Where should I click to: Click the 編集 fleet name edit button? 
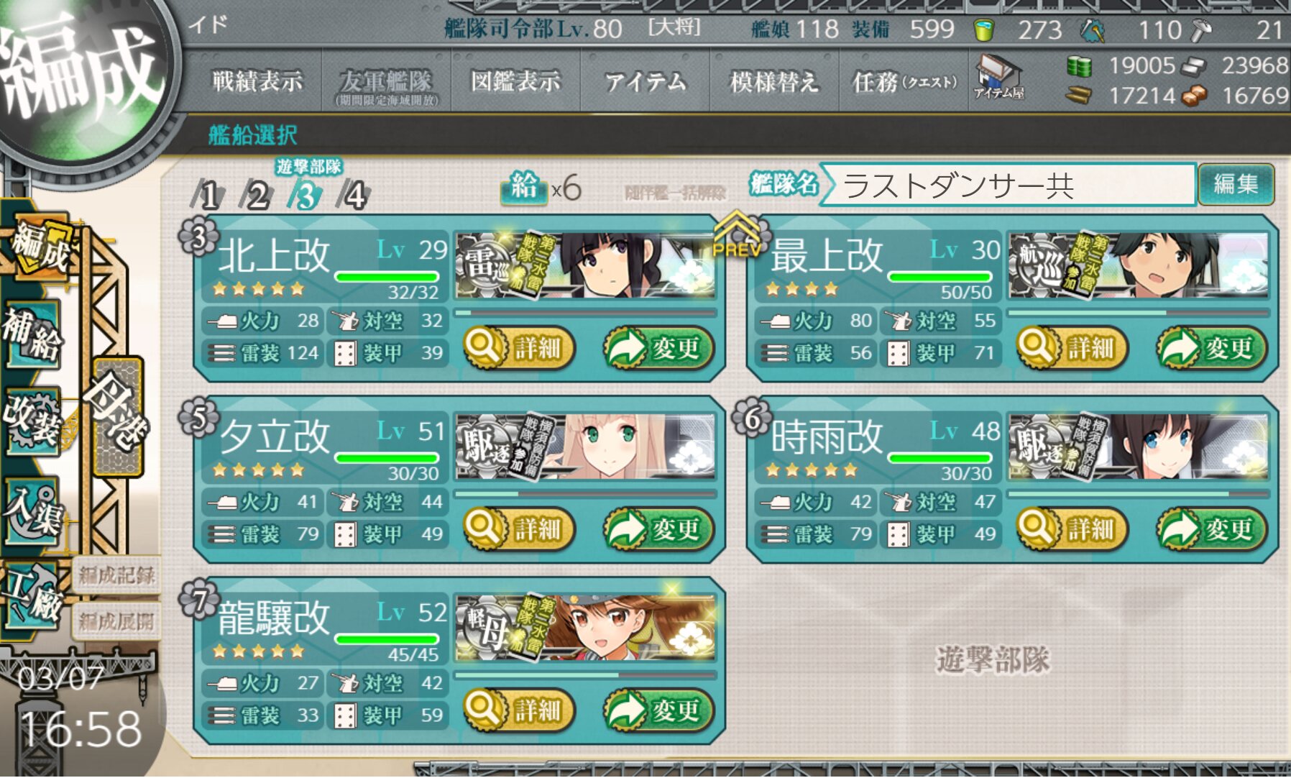tap(1236, 184)
